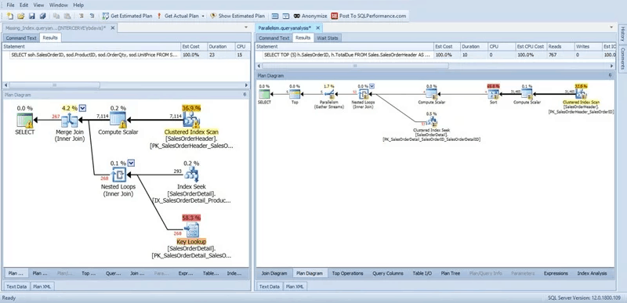Select the Parallelism Gather Streams operator
The width and height of the screenshot is (627, 303).
329,94
